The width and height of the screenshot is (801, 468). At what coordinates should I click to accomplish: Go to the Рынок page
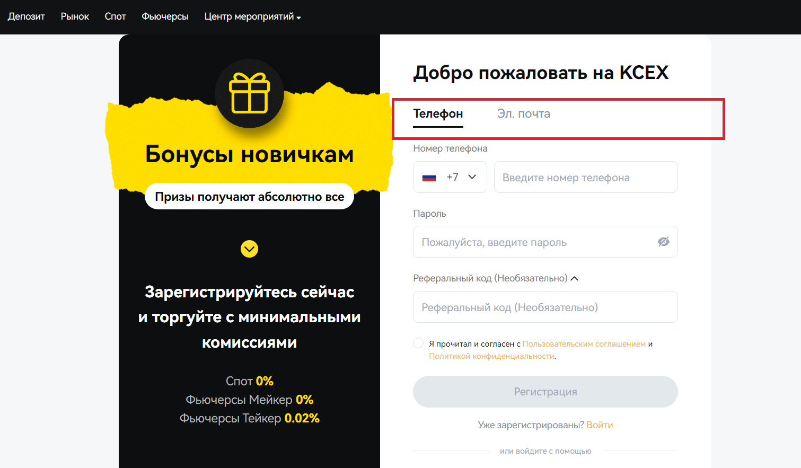click(x=75, y=16)
